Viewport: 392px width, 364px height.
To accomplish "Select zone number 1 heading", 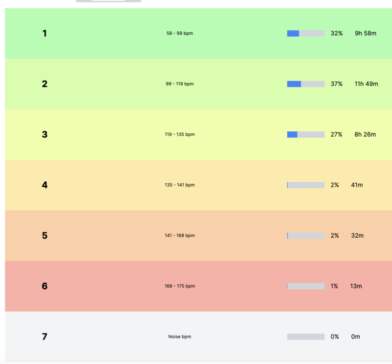I will pyautogui.click(x=45, y=33).
